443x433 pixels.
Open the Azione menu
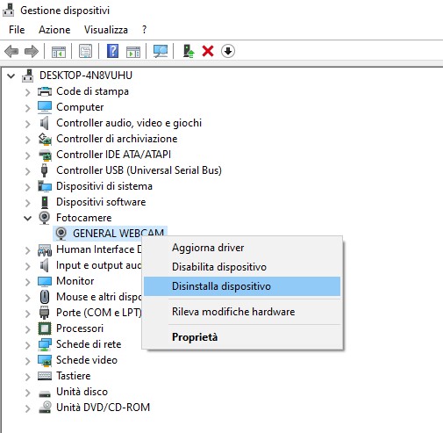[x=54, y=30]
